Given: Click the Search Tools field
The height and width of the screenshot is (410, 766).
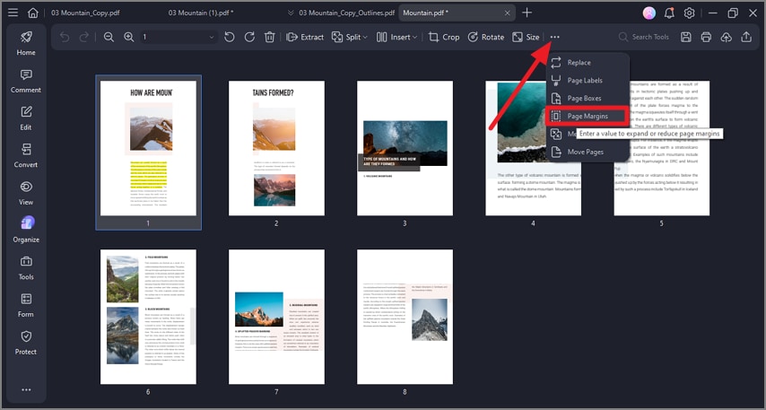Looking at the screenshot, I should (643, 37).
